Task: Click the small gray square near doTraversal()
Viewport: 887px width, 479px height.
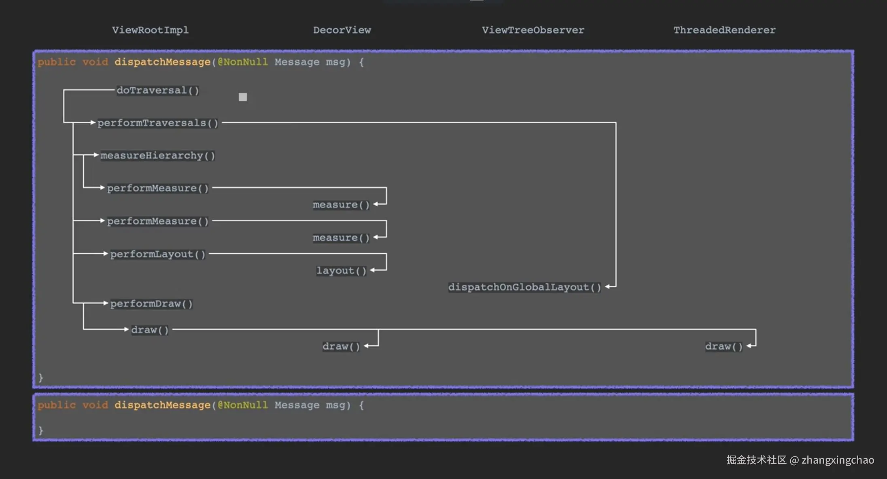Action: (x=242, y=97)
